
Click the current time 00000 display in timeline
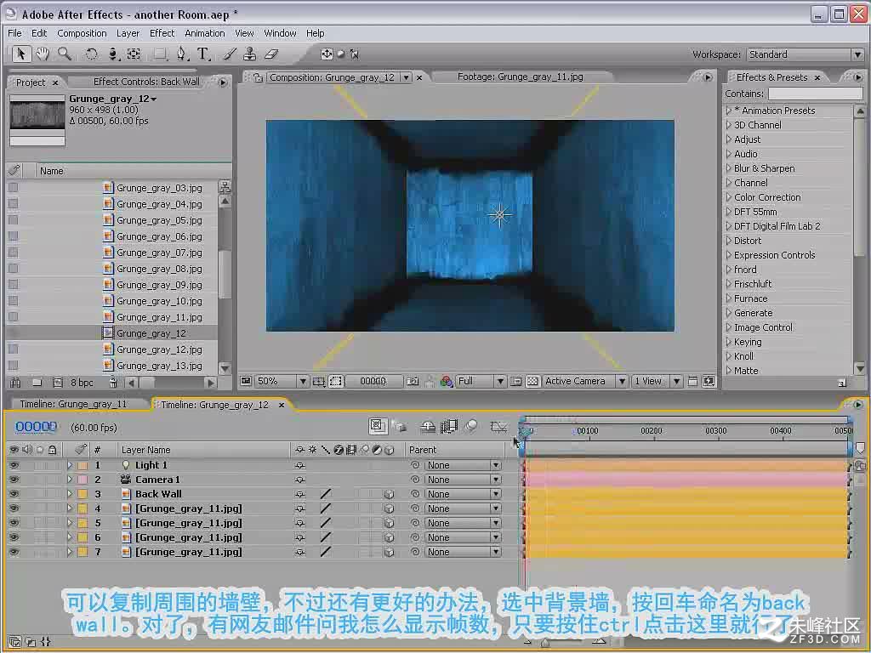tap(36, 427)
